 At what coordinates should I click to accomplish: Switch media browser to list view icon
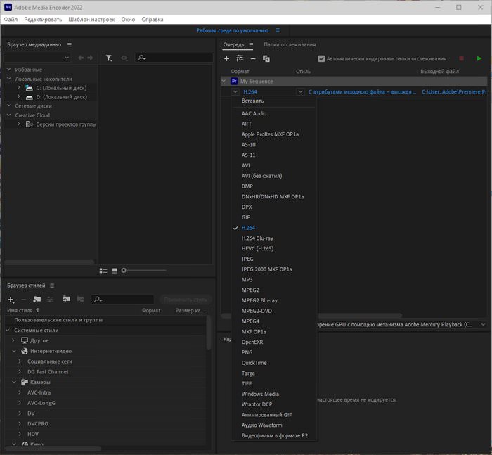point(103,270)
